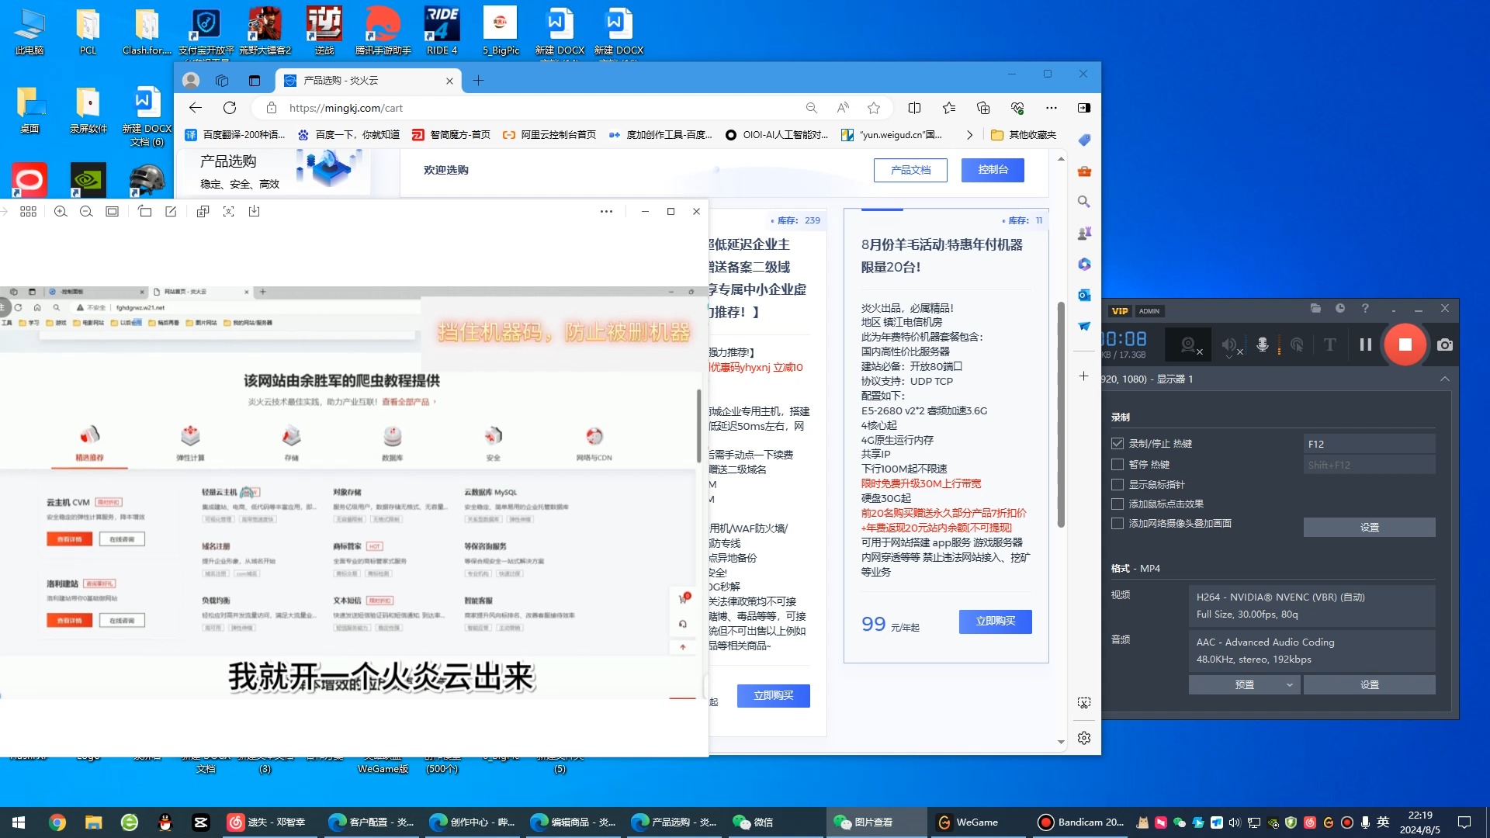Click 设置 button next to 预置
This screenshot has width=1490, height=838.
[1369, 685]
